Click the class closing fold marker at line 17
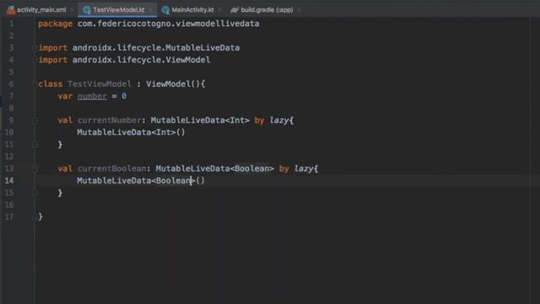540x304 pixels. point(35,217)
